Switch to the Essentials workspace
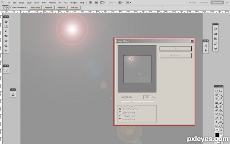The width and height of the screenshot is (230, 144). click(217, 3)
